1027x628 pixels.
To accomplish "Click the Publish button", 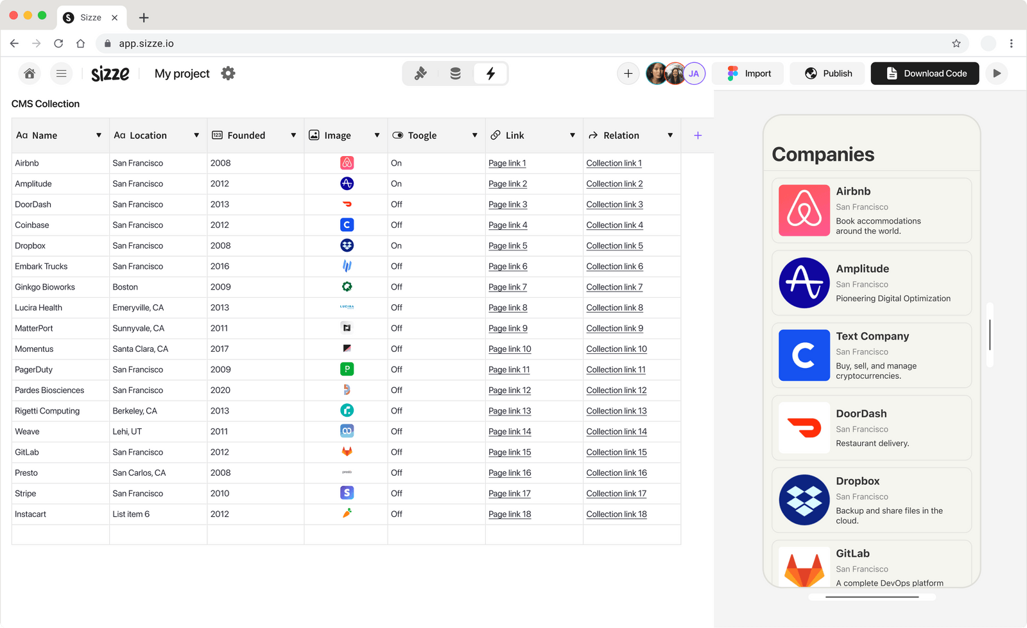I will (827, 73).
